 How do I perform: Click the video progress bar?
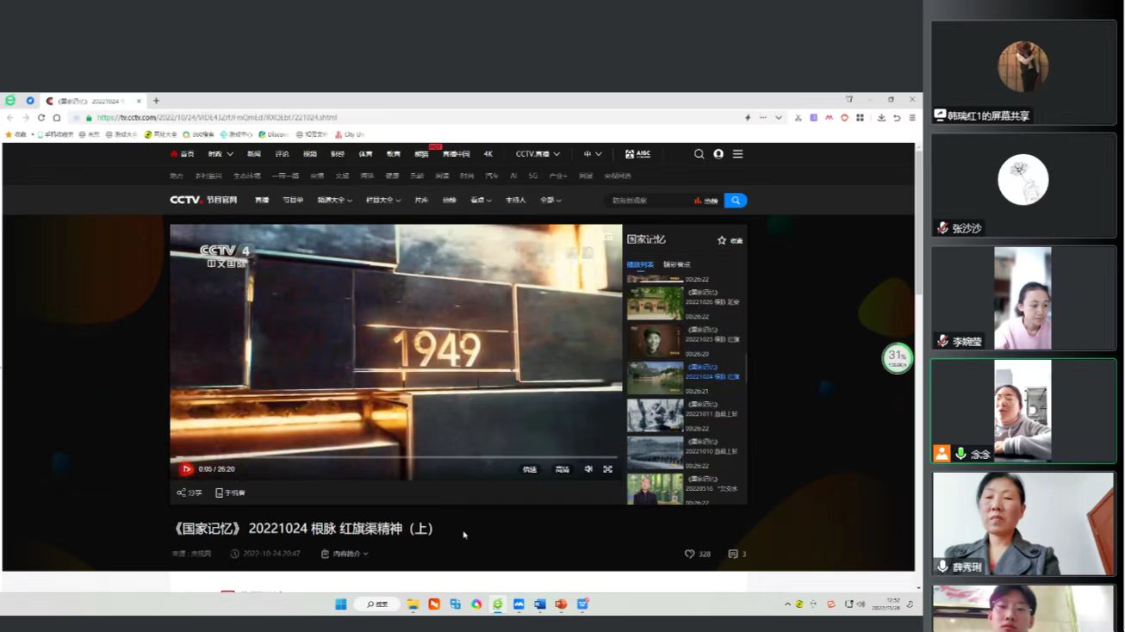click(x=395, y=457)
